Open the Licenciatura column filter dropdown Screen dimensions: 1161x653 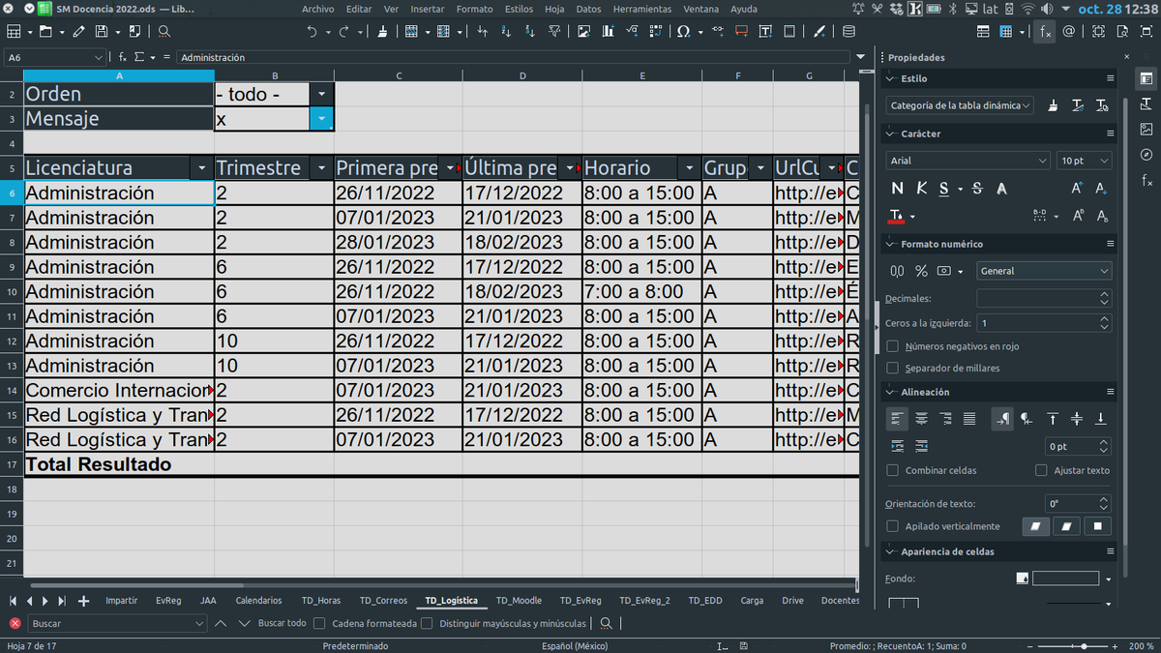click(x=201, y=168)
